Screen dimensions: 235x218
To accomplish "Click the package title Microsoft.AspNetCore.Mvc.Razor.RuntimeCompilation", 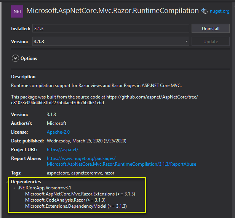I will pyautogui.click(x=113, y=11).
